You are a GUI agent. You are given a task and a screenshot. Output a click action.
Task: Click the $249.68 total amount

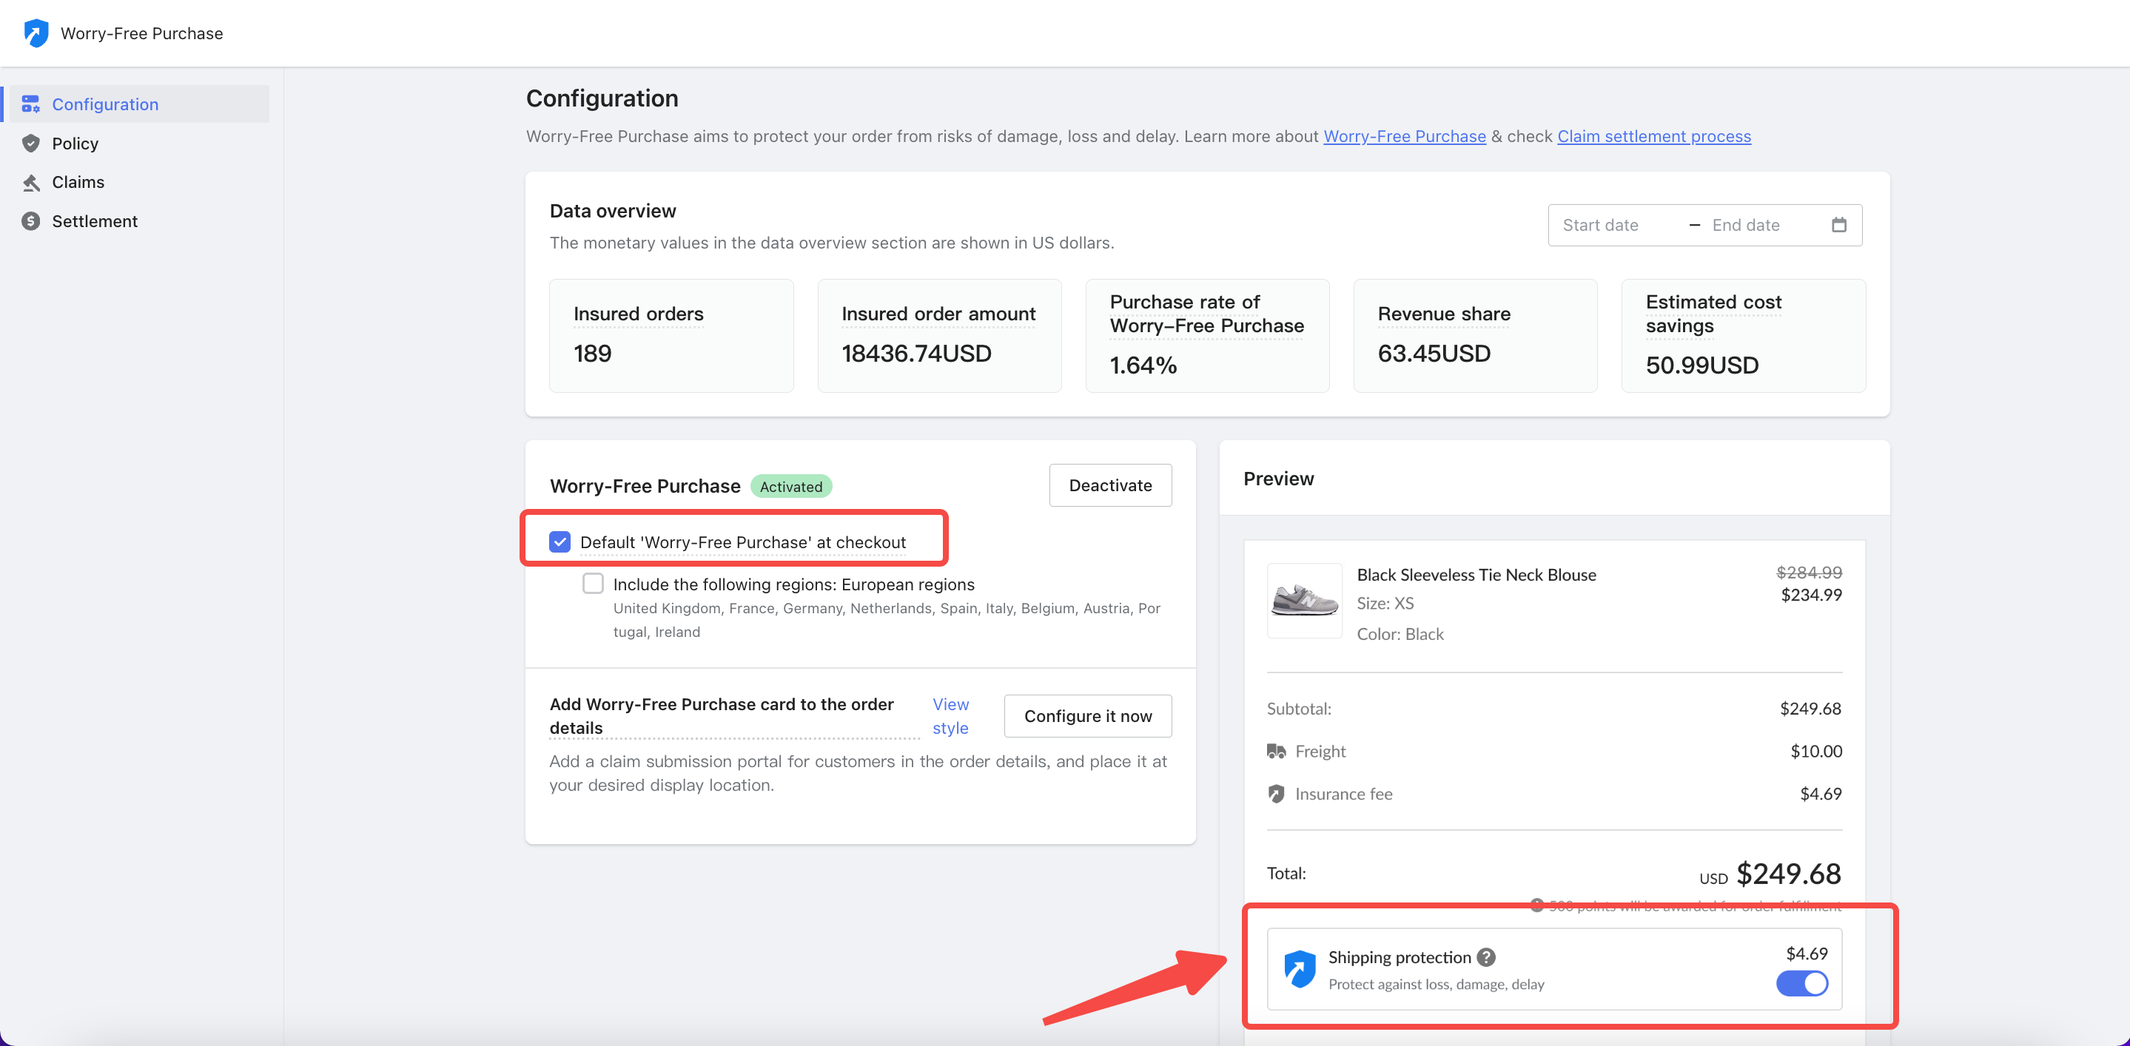pos(1789,874)
